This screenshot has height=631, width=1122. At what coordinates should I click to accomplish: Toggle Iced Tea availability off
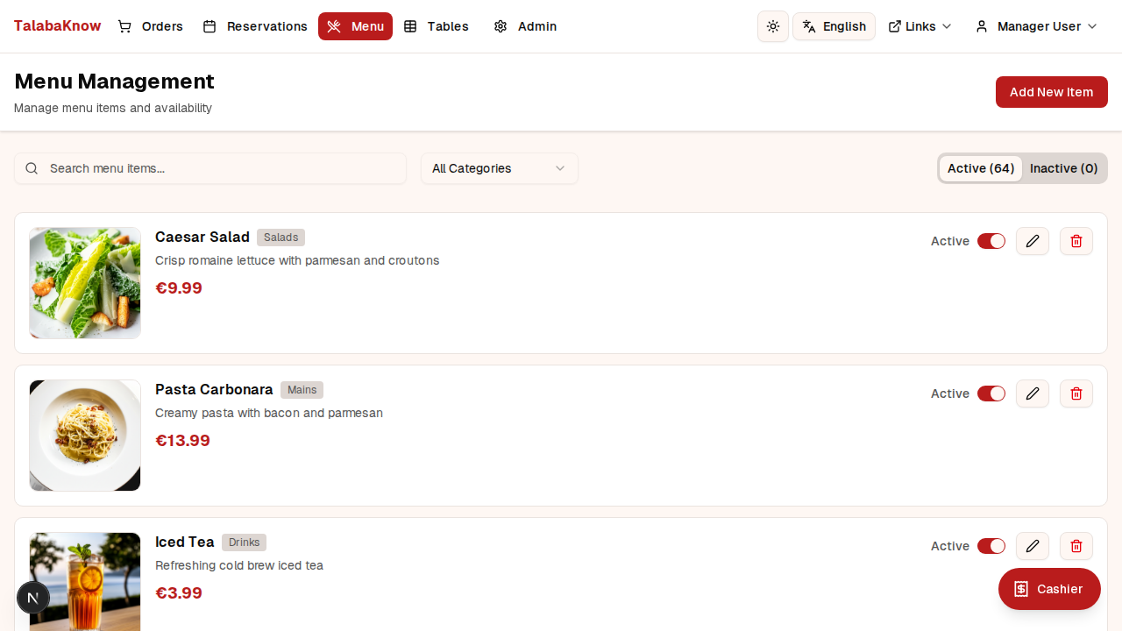tap(991, 546)
